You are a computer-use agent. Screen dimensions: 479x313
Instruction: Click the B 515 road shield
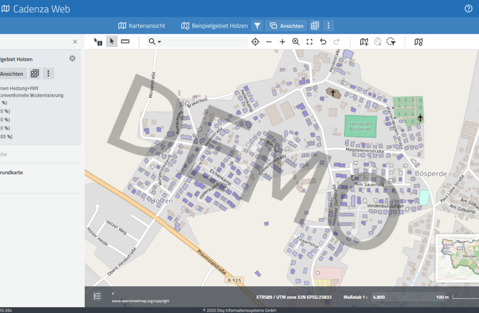(x=234, y=280)
